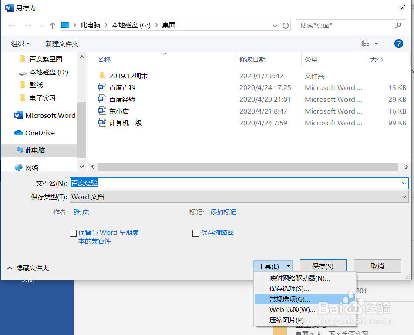Sort files by 大小 column
Image resolution: width=414 pixels, height=335 pixels.
pyautogui.click(x=376, y=59)
